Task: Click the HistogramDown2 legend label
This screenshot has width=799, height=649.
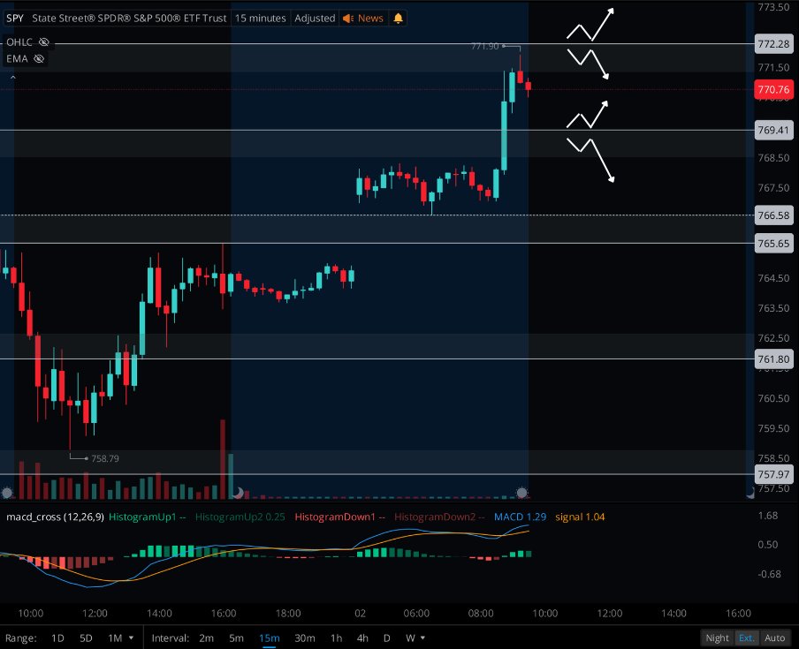Action: [439, 517]
